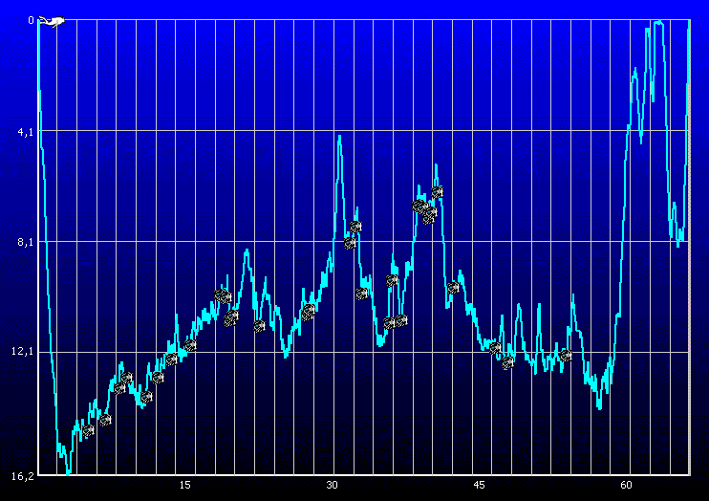Open the first, deepest camera marker near minute 5
This screenshot has height=501, width=709.
coord(88,430)
